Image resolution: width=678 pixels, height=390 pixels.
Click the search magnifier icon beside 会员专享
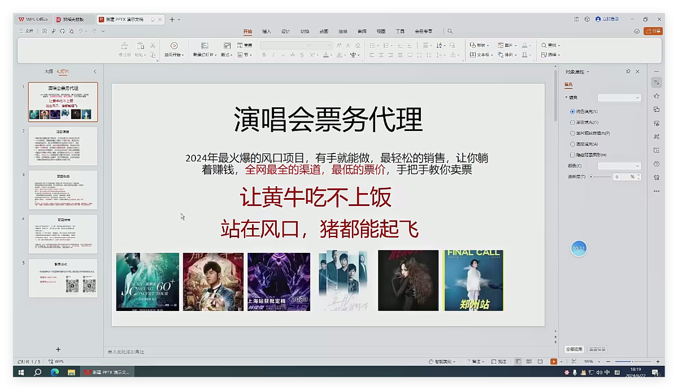click(x=450, y=31)
